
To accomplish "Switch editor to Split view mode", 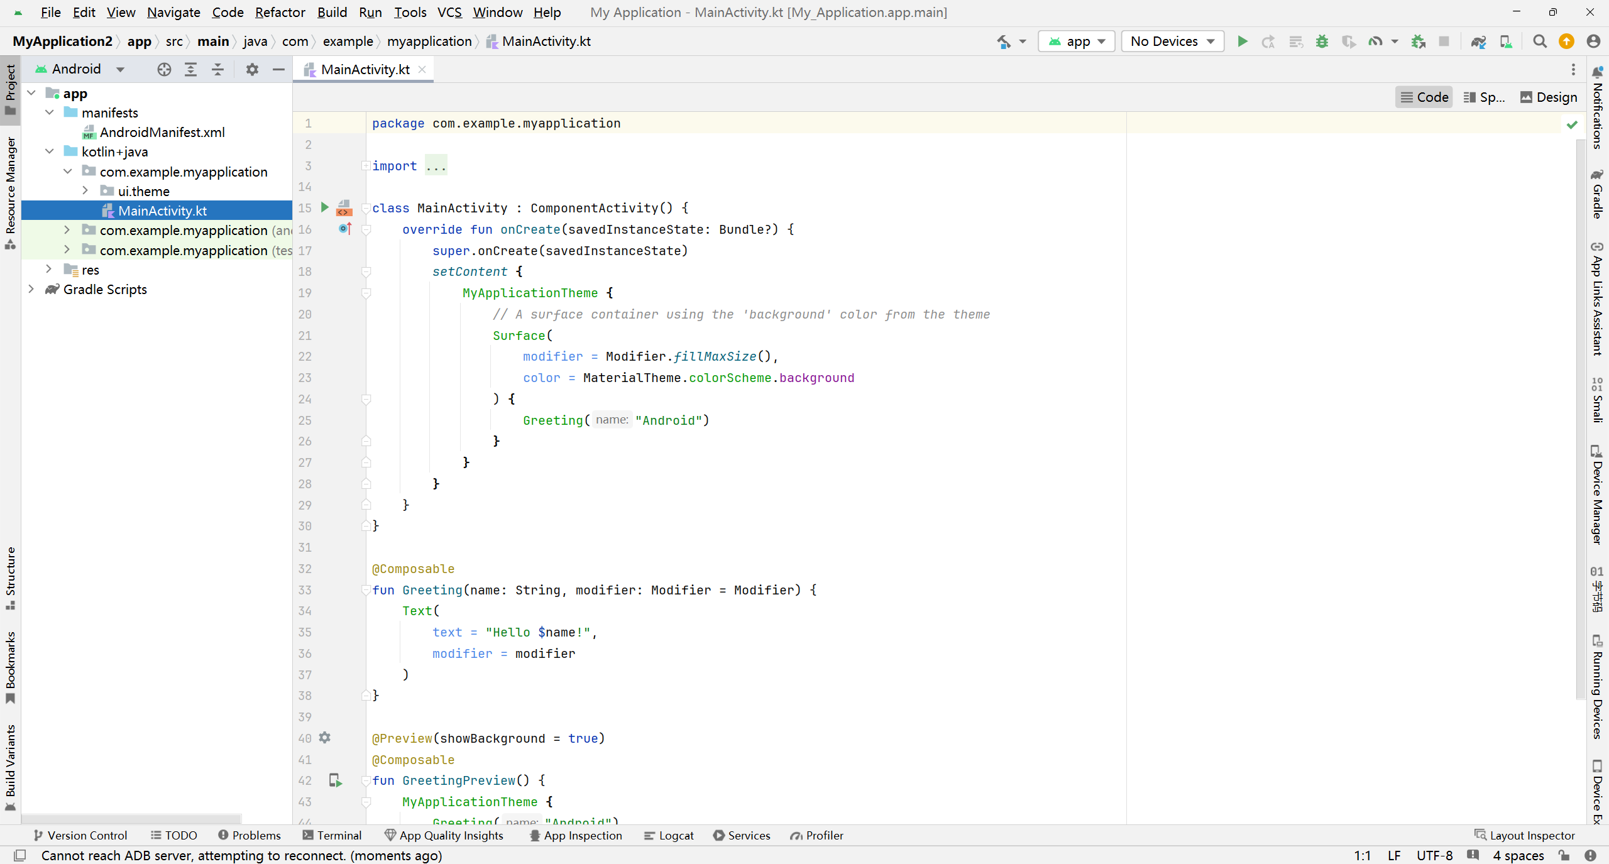I will click(x=1484, y=97).
